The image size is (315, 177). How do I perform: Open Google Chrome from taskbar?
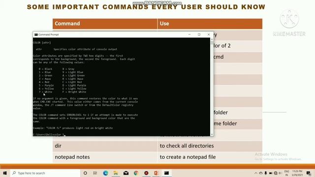[x=136, y=173]
